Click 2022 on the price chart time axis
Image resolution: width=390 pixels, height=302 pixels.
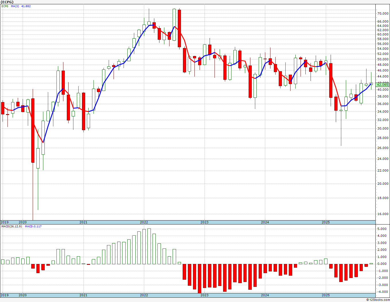click(144, 222)
